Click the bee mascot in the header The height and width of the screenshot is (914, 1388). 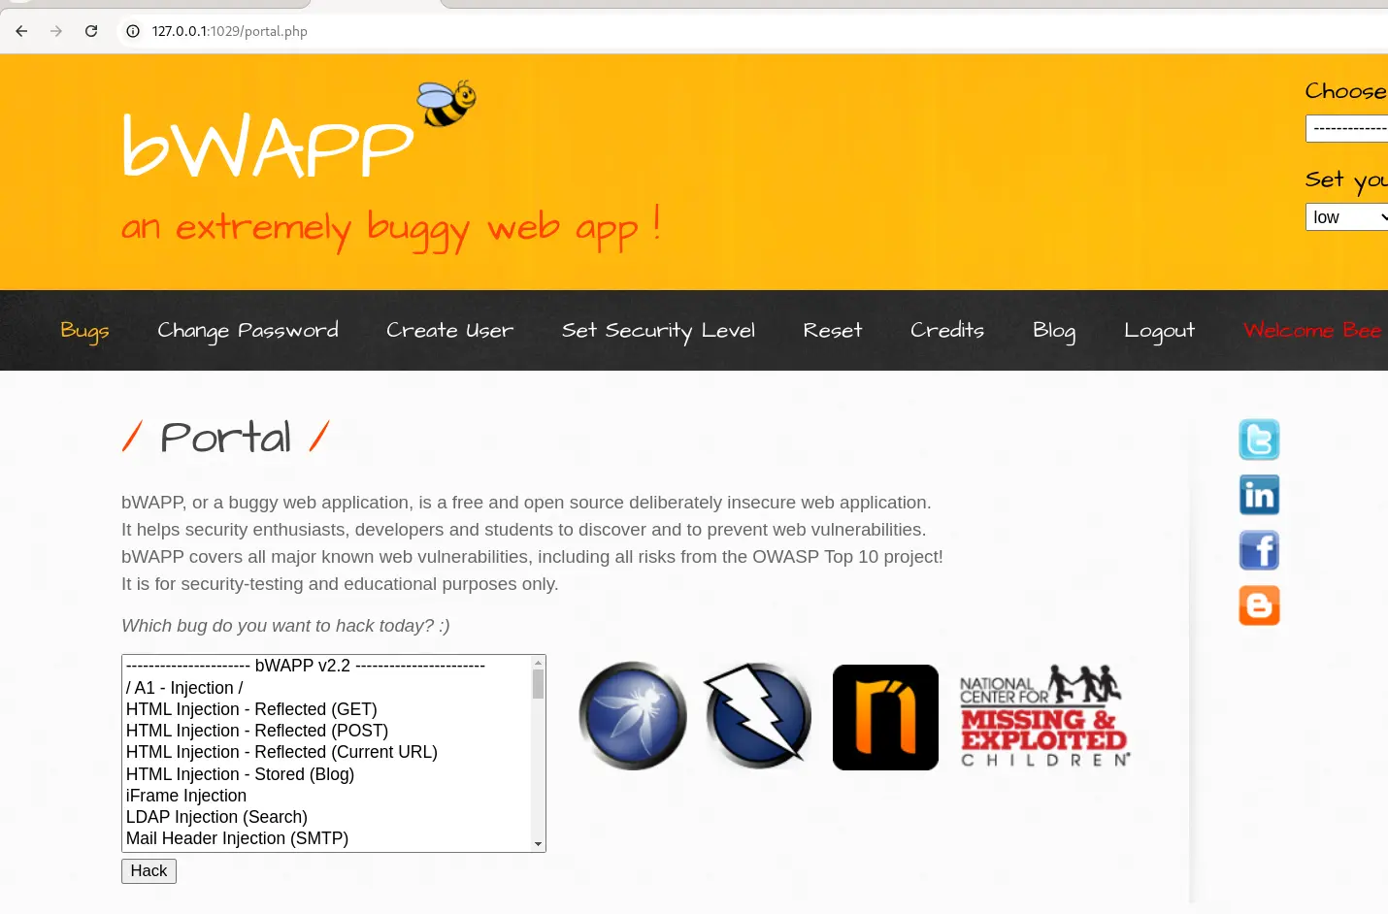coord(446,103)
